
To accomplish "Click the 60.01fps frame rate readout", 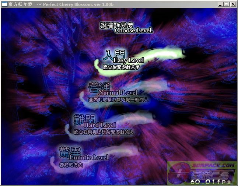I will [x=210, y=182].
